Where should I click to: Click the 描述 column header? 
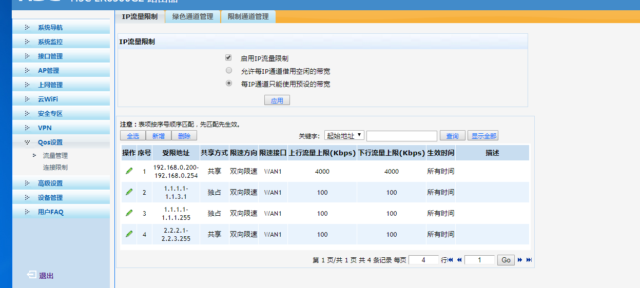tap(492, 153)
